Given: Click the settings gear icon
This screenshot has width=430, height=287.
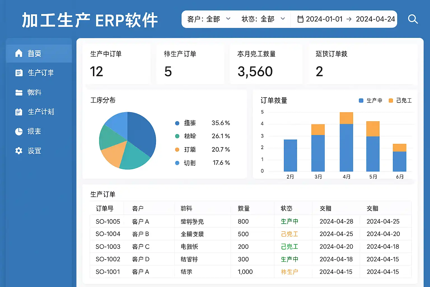Looking at the screenshot, I should pyautogui.click(x=19, y=151).
